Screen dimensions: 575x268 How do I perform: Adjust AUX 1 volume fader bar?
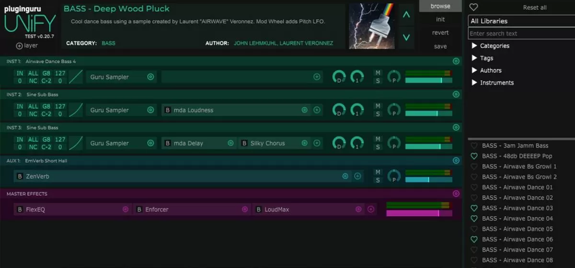429,179
